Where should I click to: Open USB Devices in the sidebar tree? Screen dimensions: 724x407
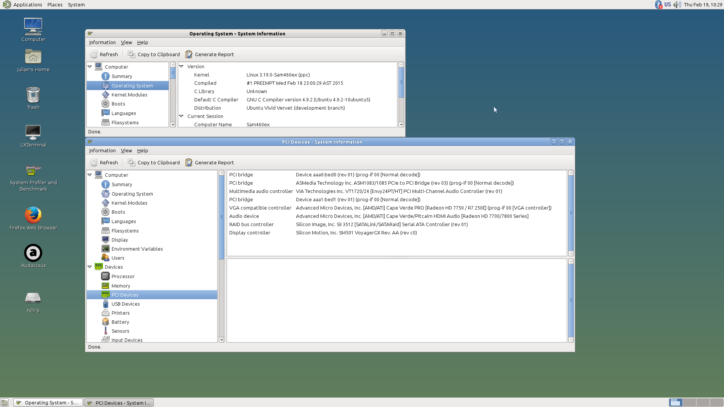pos(125,304)
